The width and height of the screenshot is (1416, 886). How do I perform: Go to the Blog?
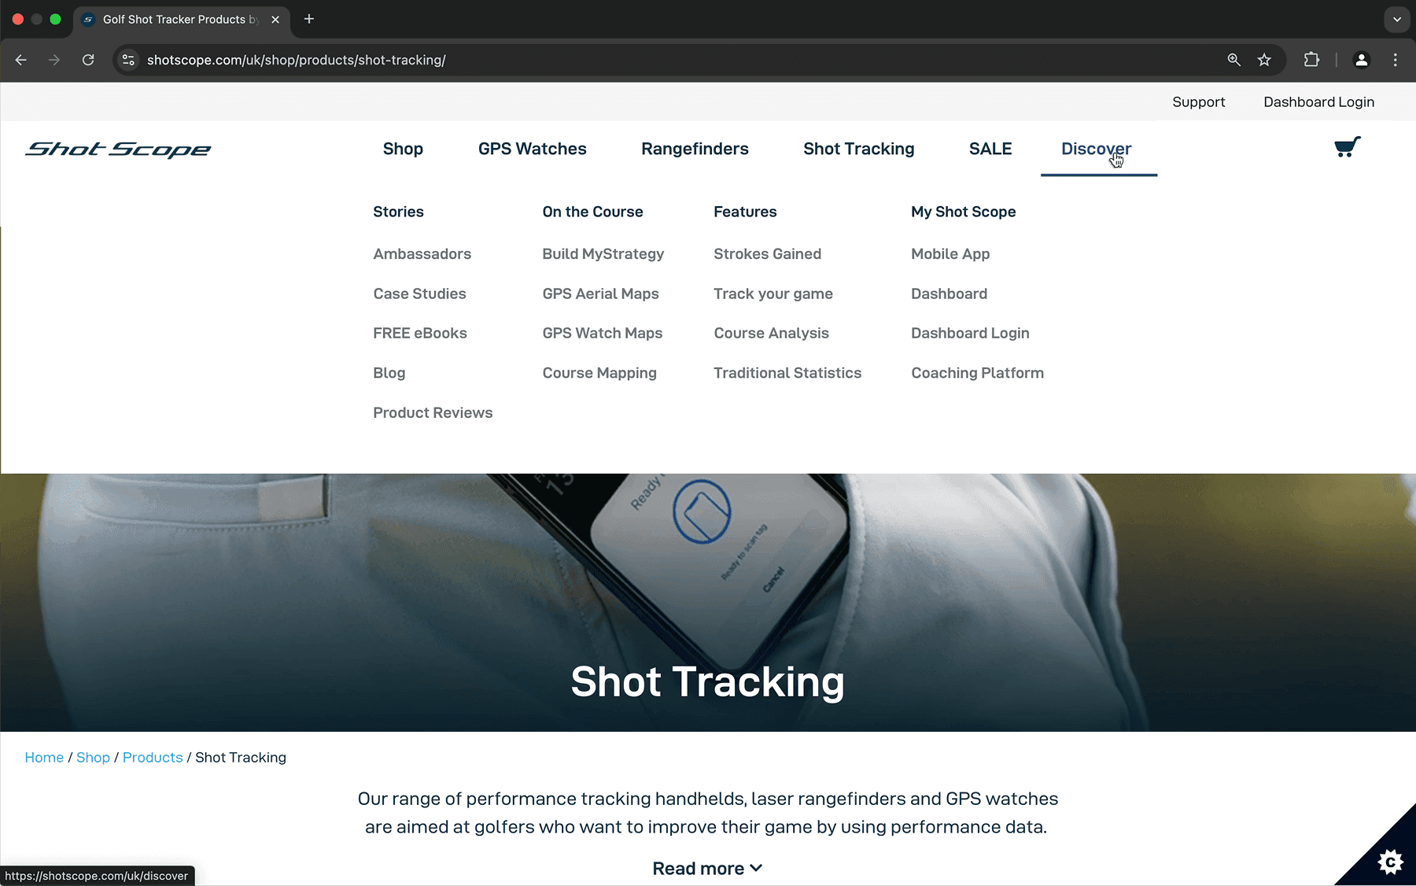[389, 373]
